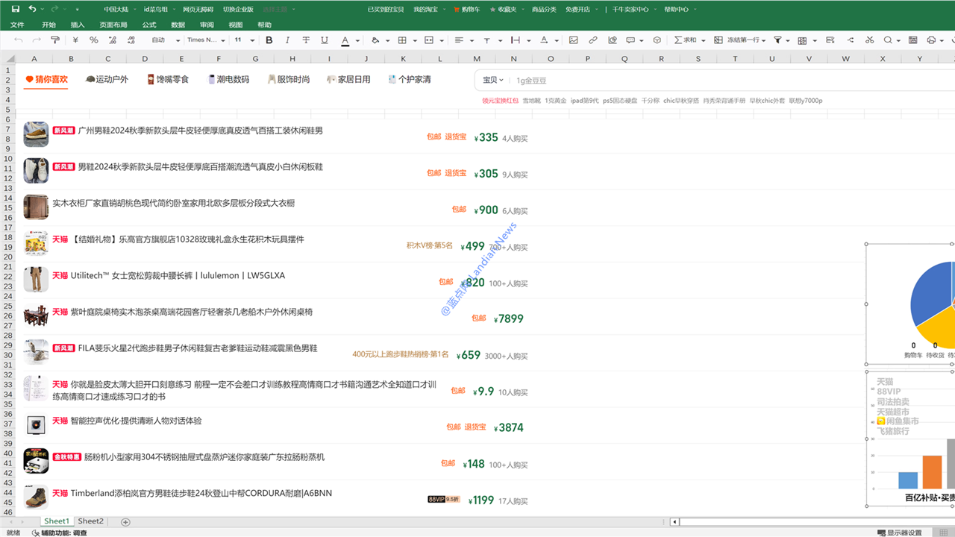Viewport: 955px width, 537px height.
Task: Open the 乐高官方旗舰店10328玫瑰礼盒 product
Action: 187,239
